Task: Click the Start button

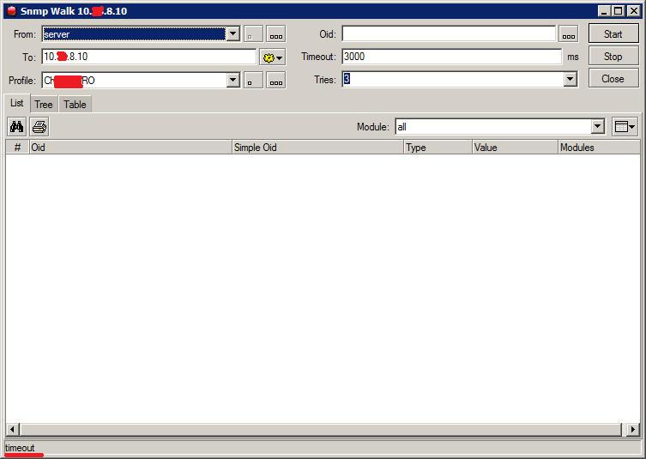Action: pyautogui.click(x=613, y=33)
